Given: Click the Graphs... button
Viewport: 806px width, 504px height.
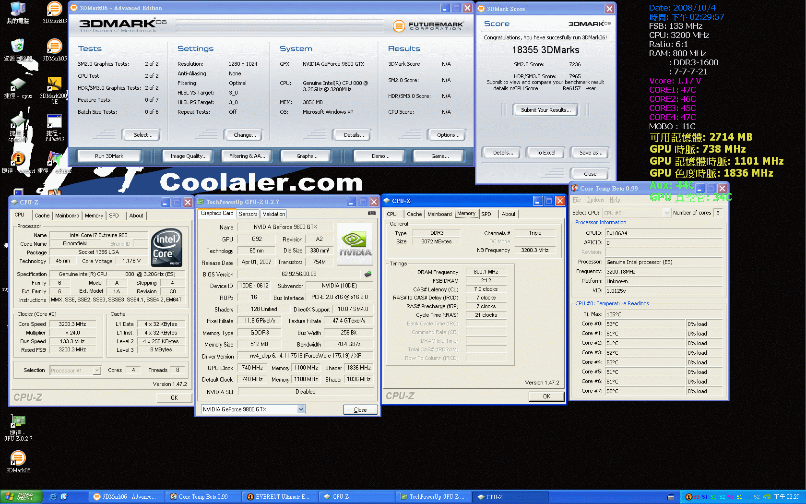Looking at the screenshot, I should coord(307,156).
